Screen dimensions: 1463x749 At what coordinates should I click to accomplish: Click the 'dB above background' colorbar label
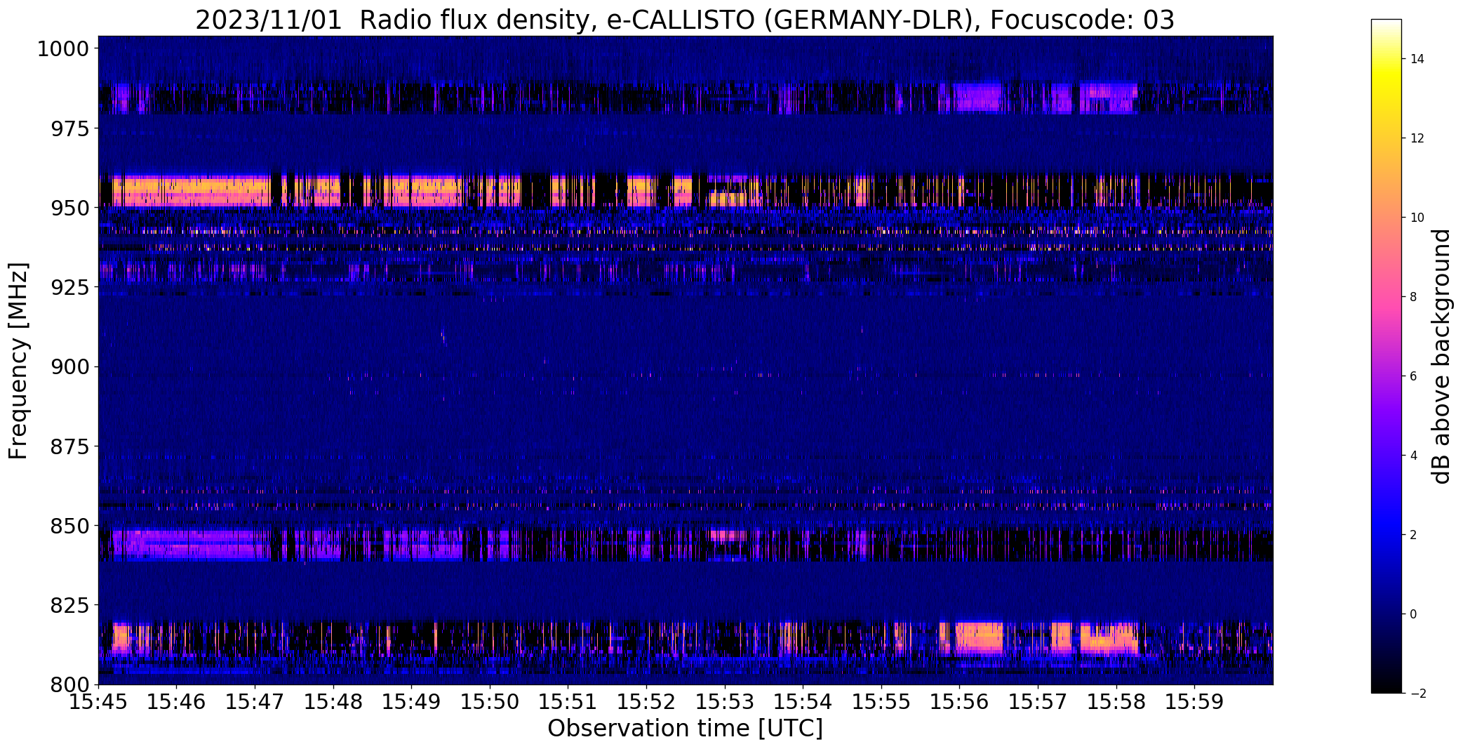[x=1441, y=357]
